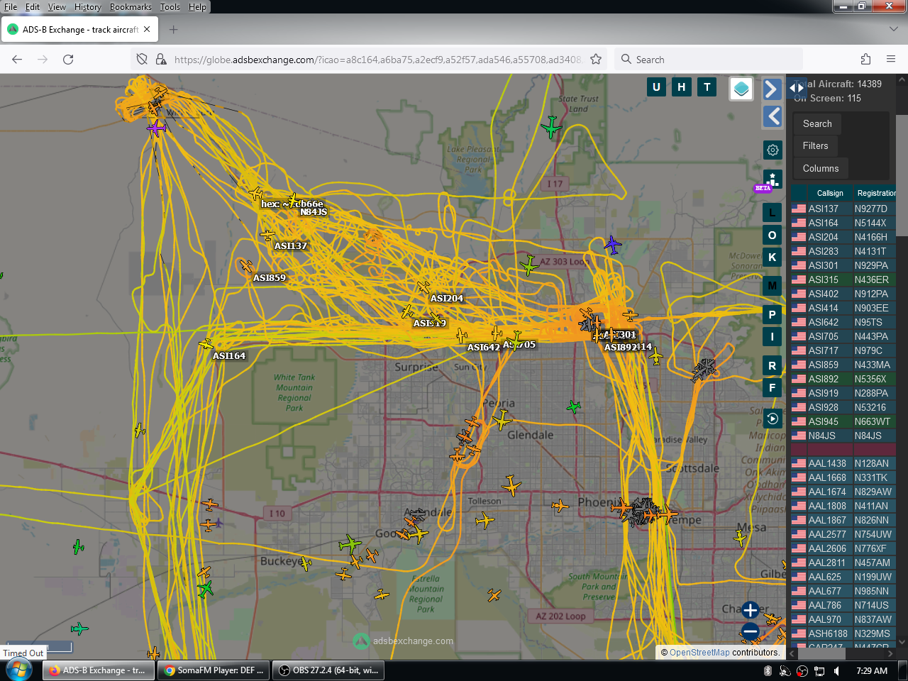
Task: Open the View menu
Action: [57, 7]
